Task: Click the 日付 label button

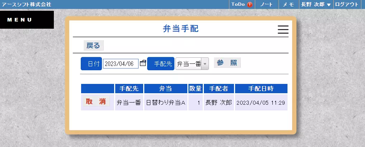Action: point(91,64)
